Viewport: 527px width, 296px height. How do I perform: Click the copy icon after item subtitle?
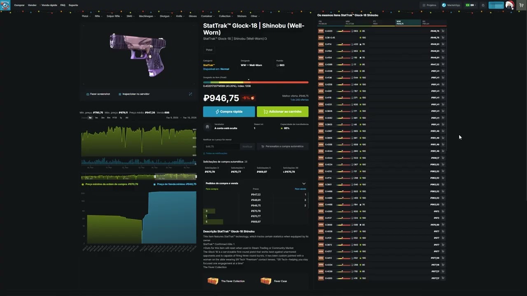(x=266, y=39)
